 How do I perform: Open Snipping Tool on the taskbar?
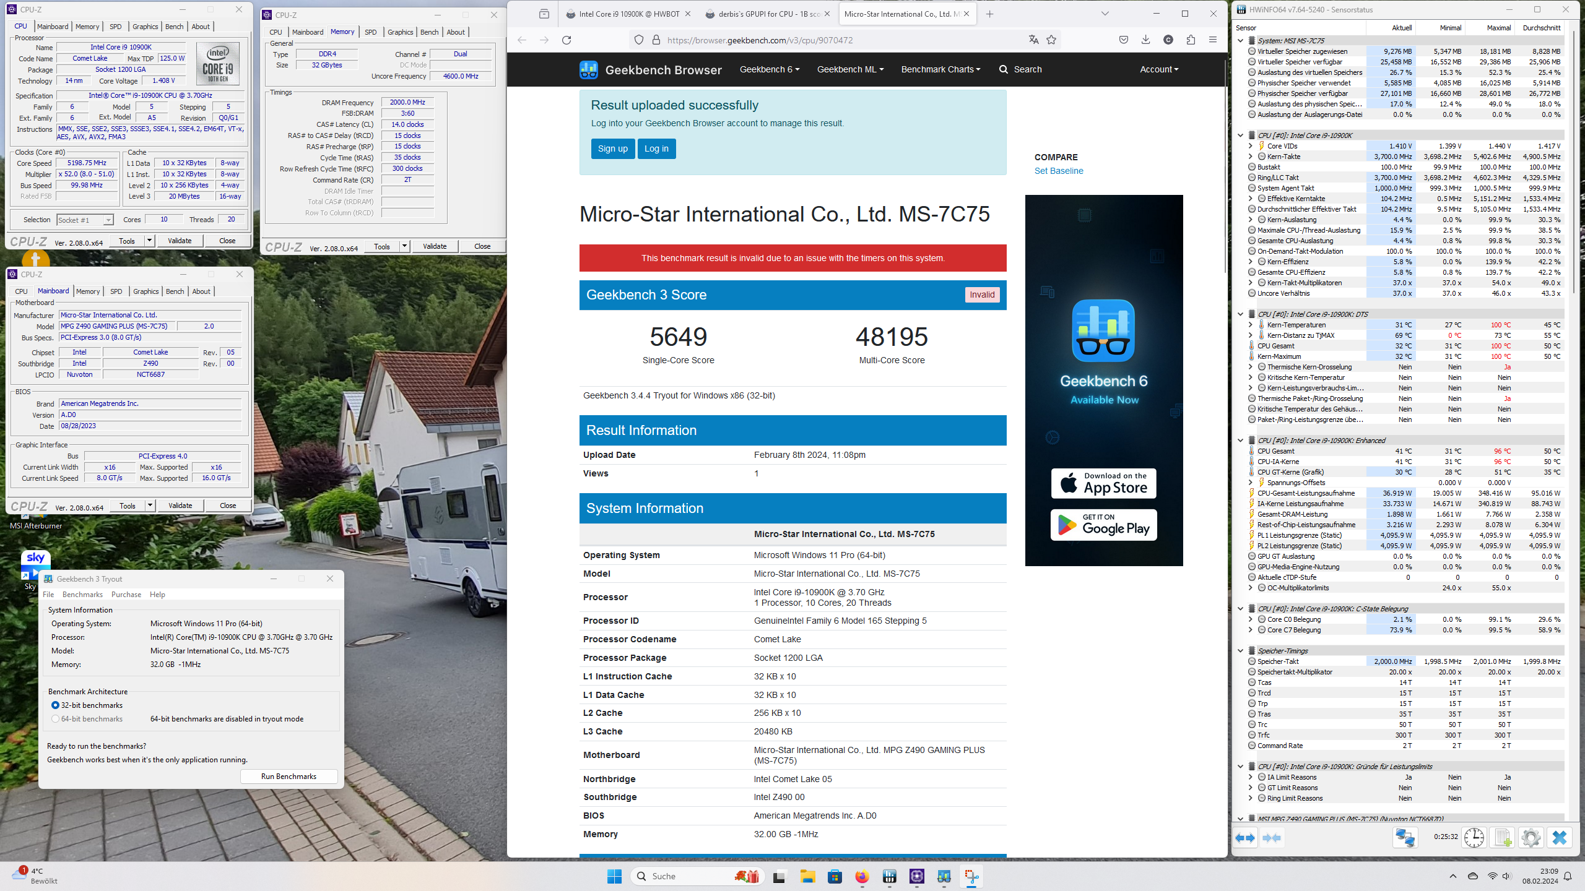[x=971, y=876]
